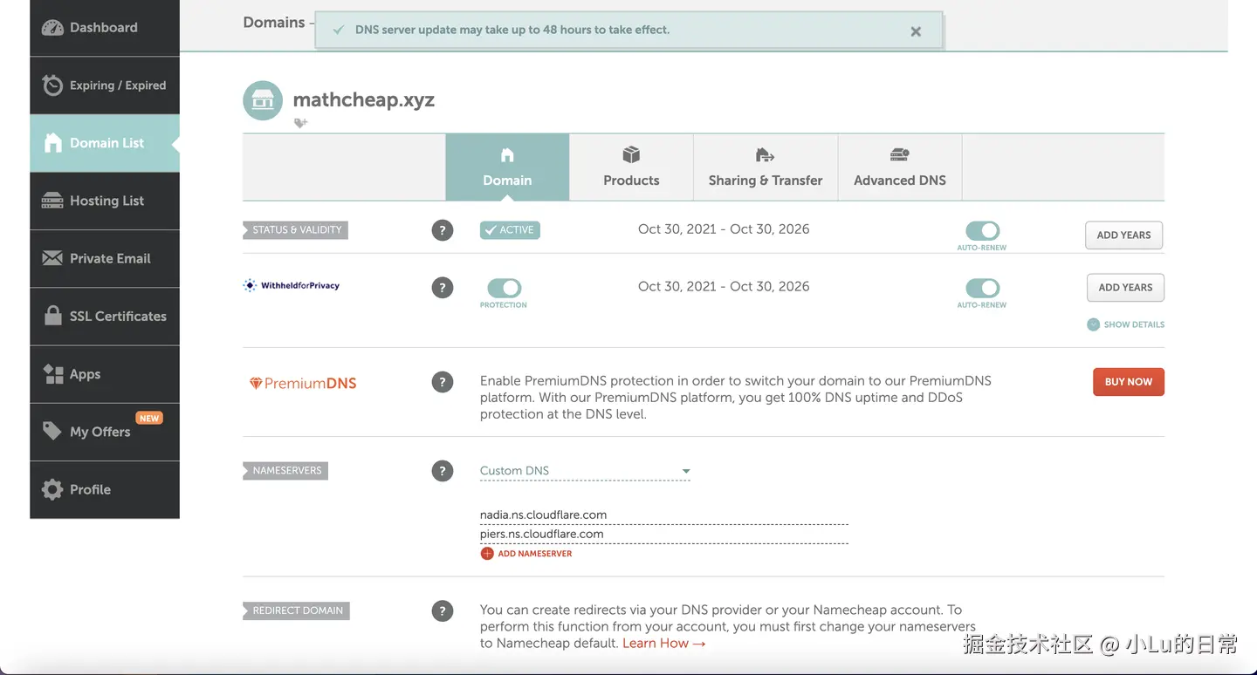The height and width of the screenshot is (675, 1257).
Task: Click the Apps grid icon
Action: 53,373
